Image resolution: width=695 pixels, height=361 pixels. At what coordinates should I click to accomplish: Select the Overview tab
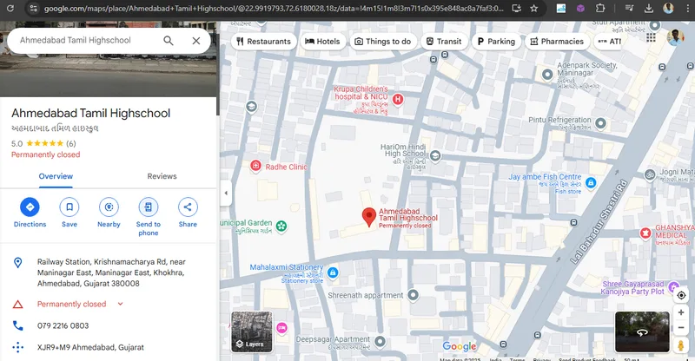[x=56, y=176]
